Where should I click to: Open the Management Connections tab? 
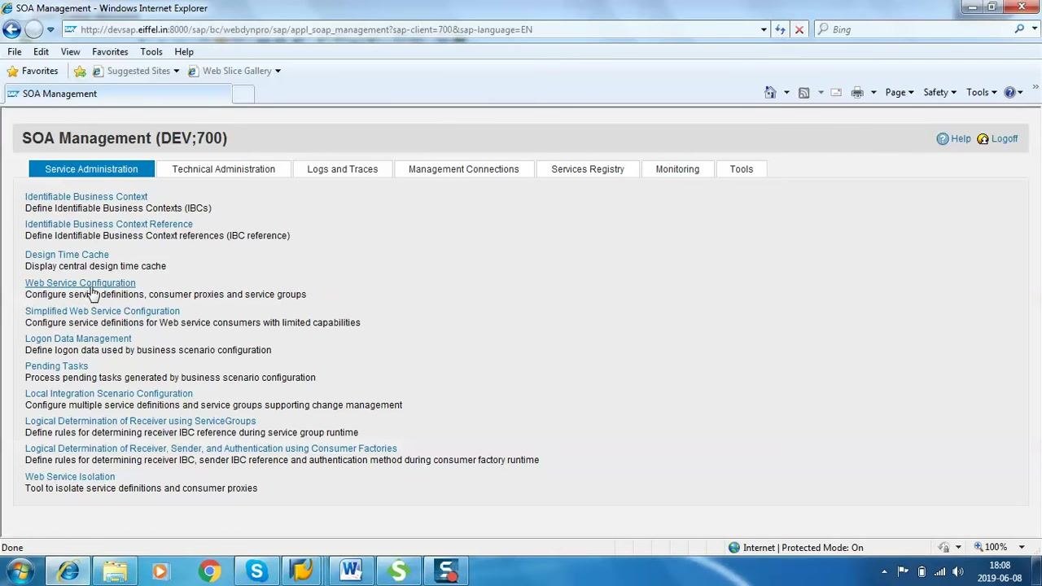pyautogui.click(x=463, y=168)
